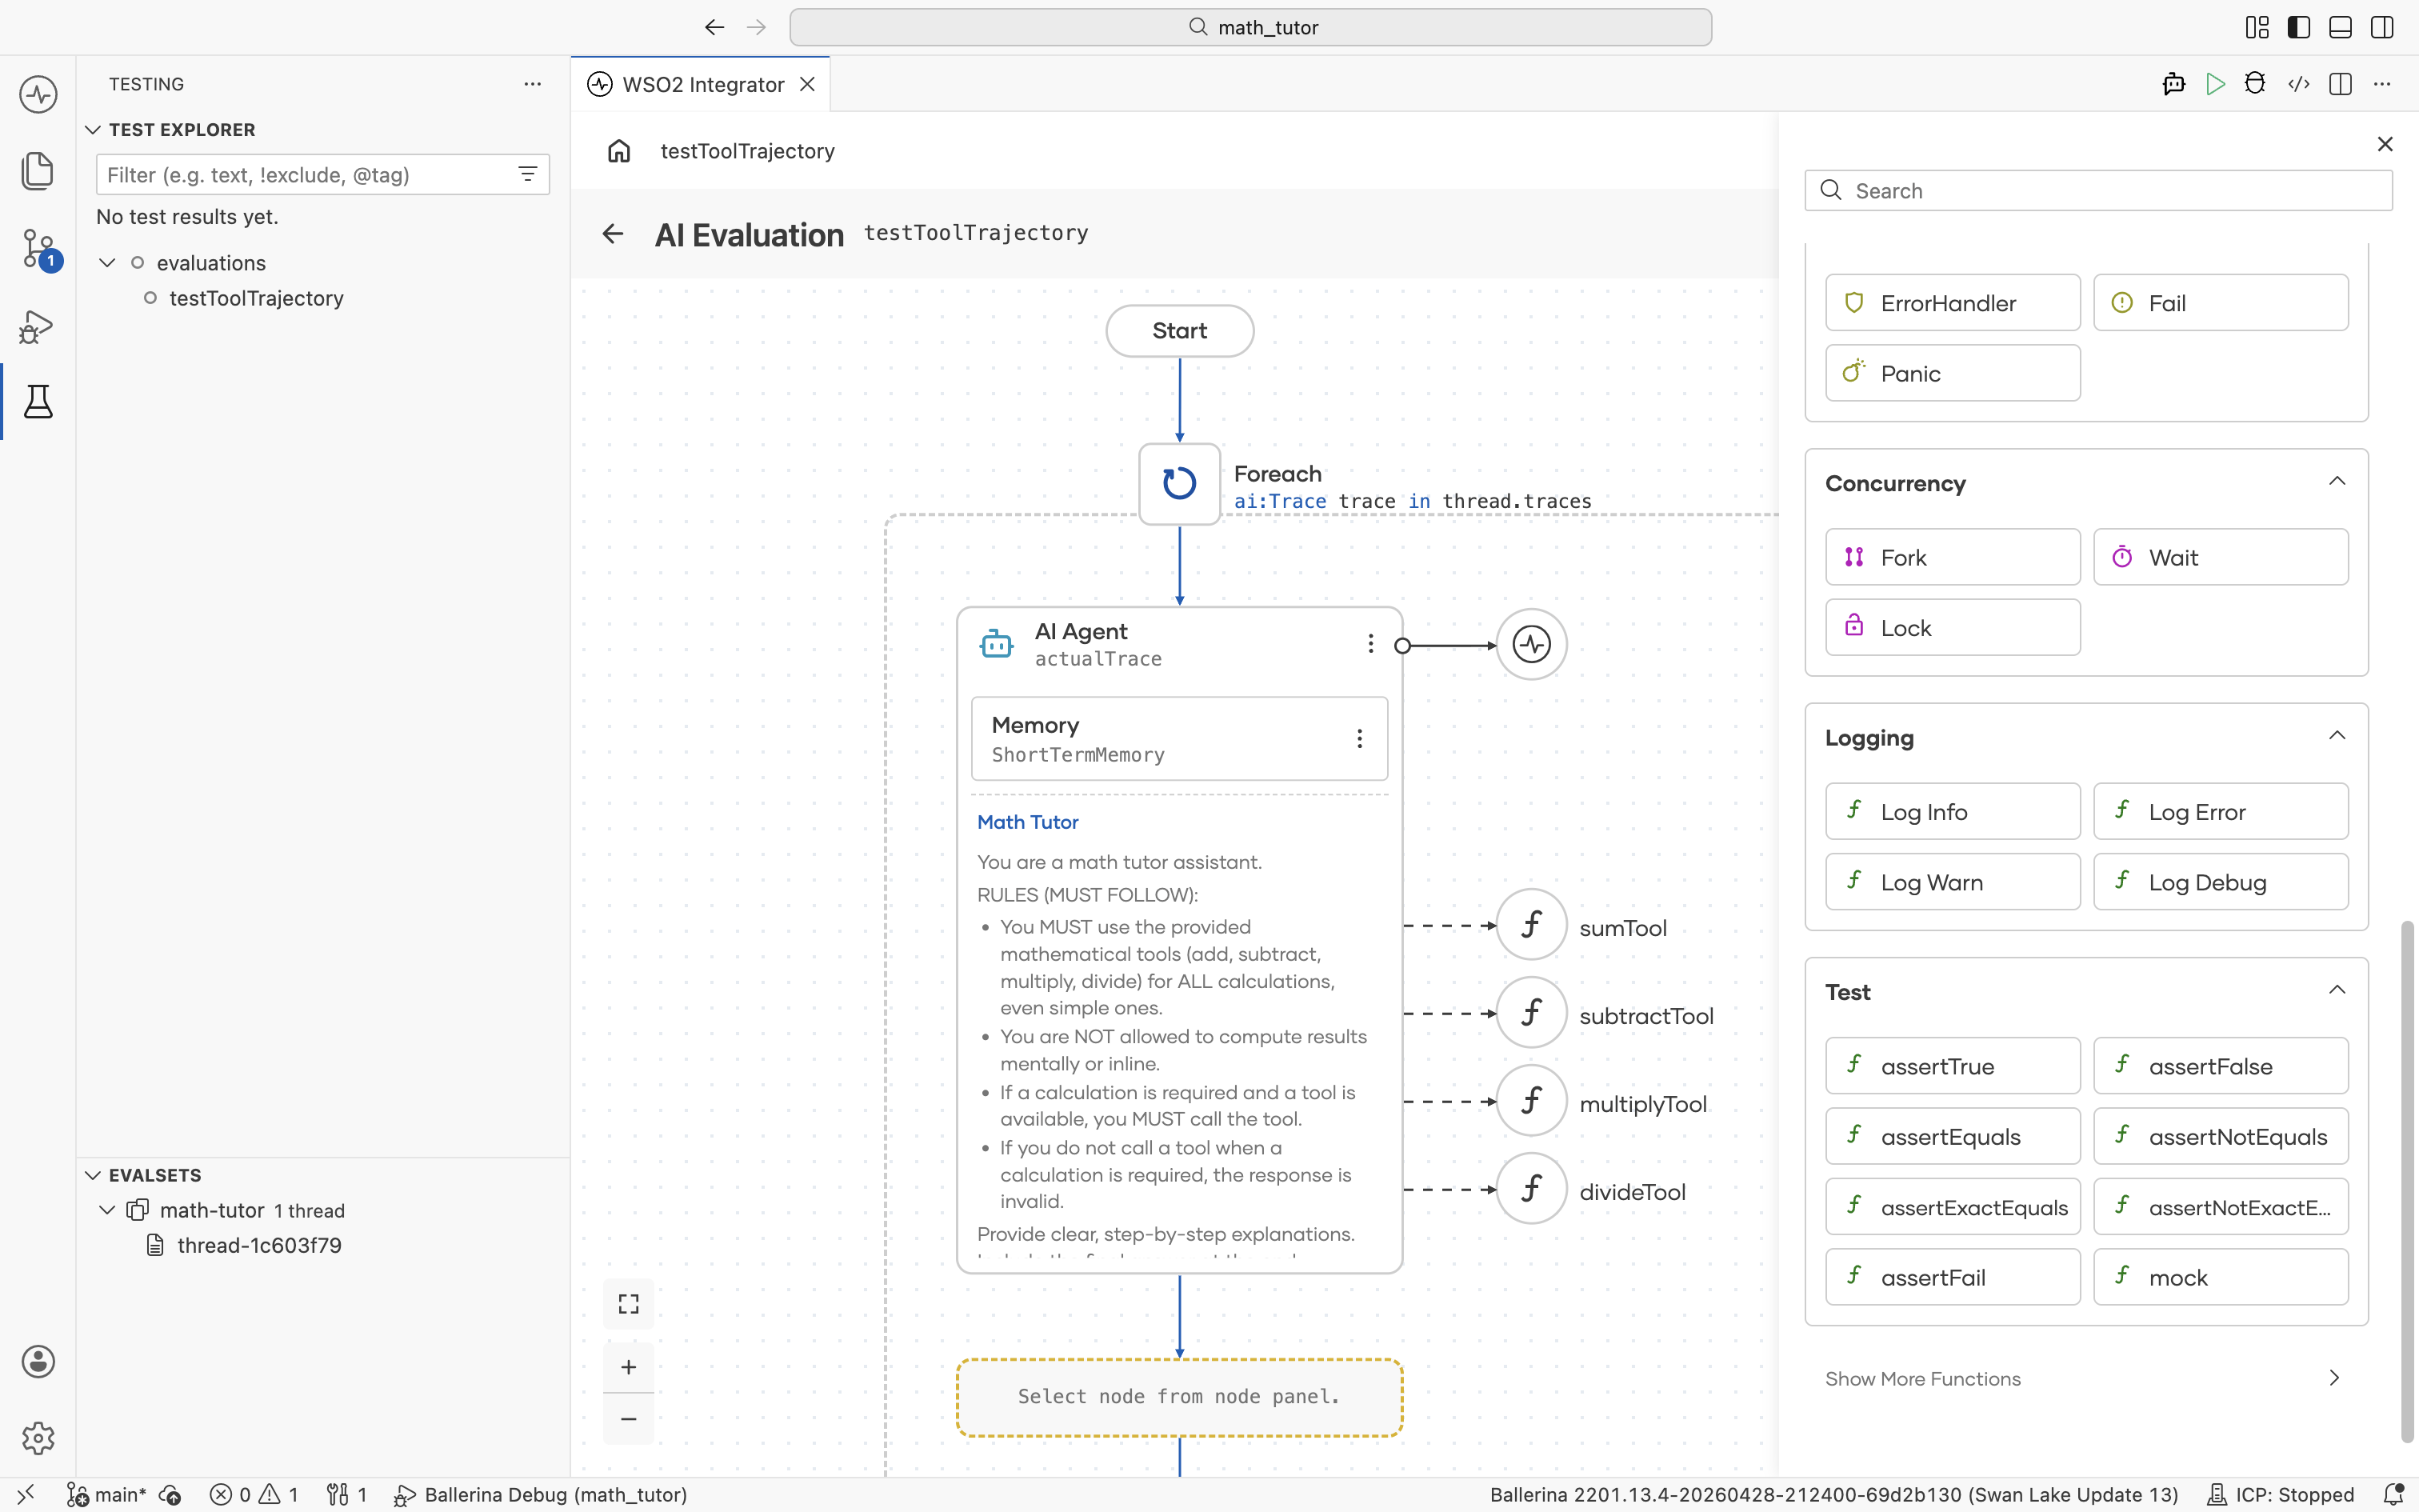Click the green Run play icon in the editor toolbar
Screen dimensions: 2419x1512
tap(2215, 84)
